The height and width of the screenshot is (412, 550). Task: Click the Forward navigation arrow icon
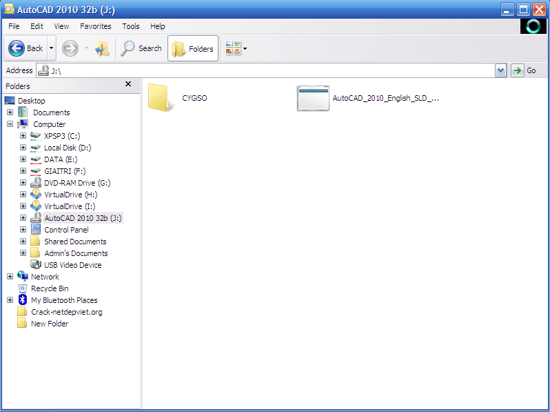tap(70, 48)
